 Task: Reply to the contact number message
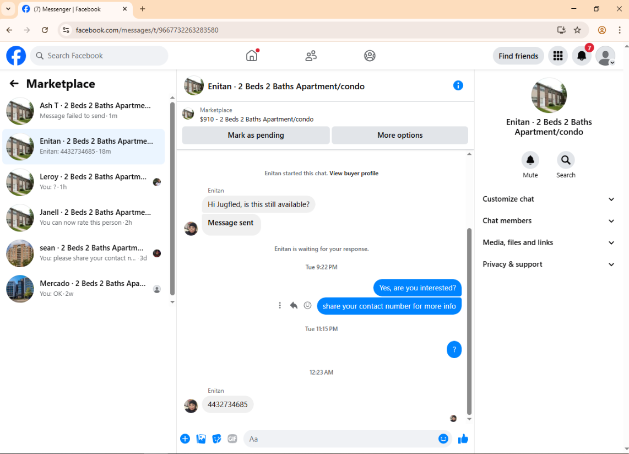[294, 305]
